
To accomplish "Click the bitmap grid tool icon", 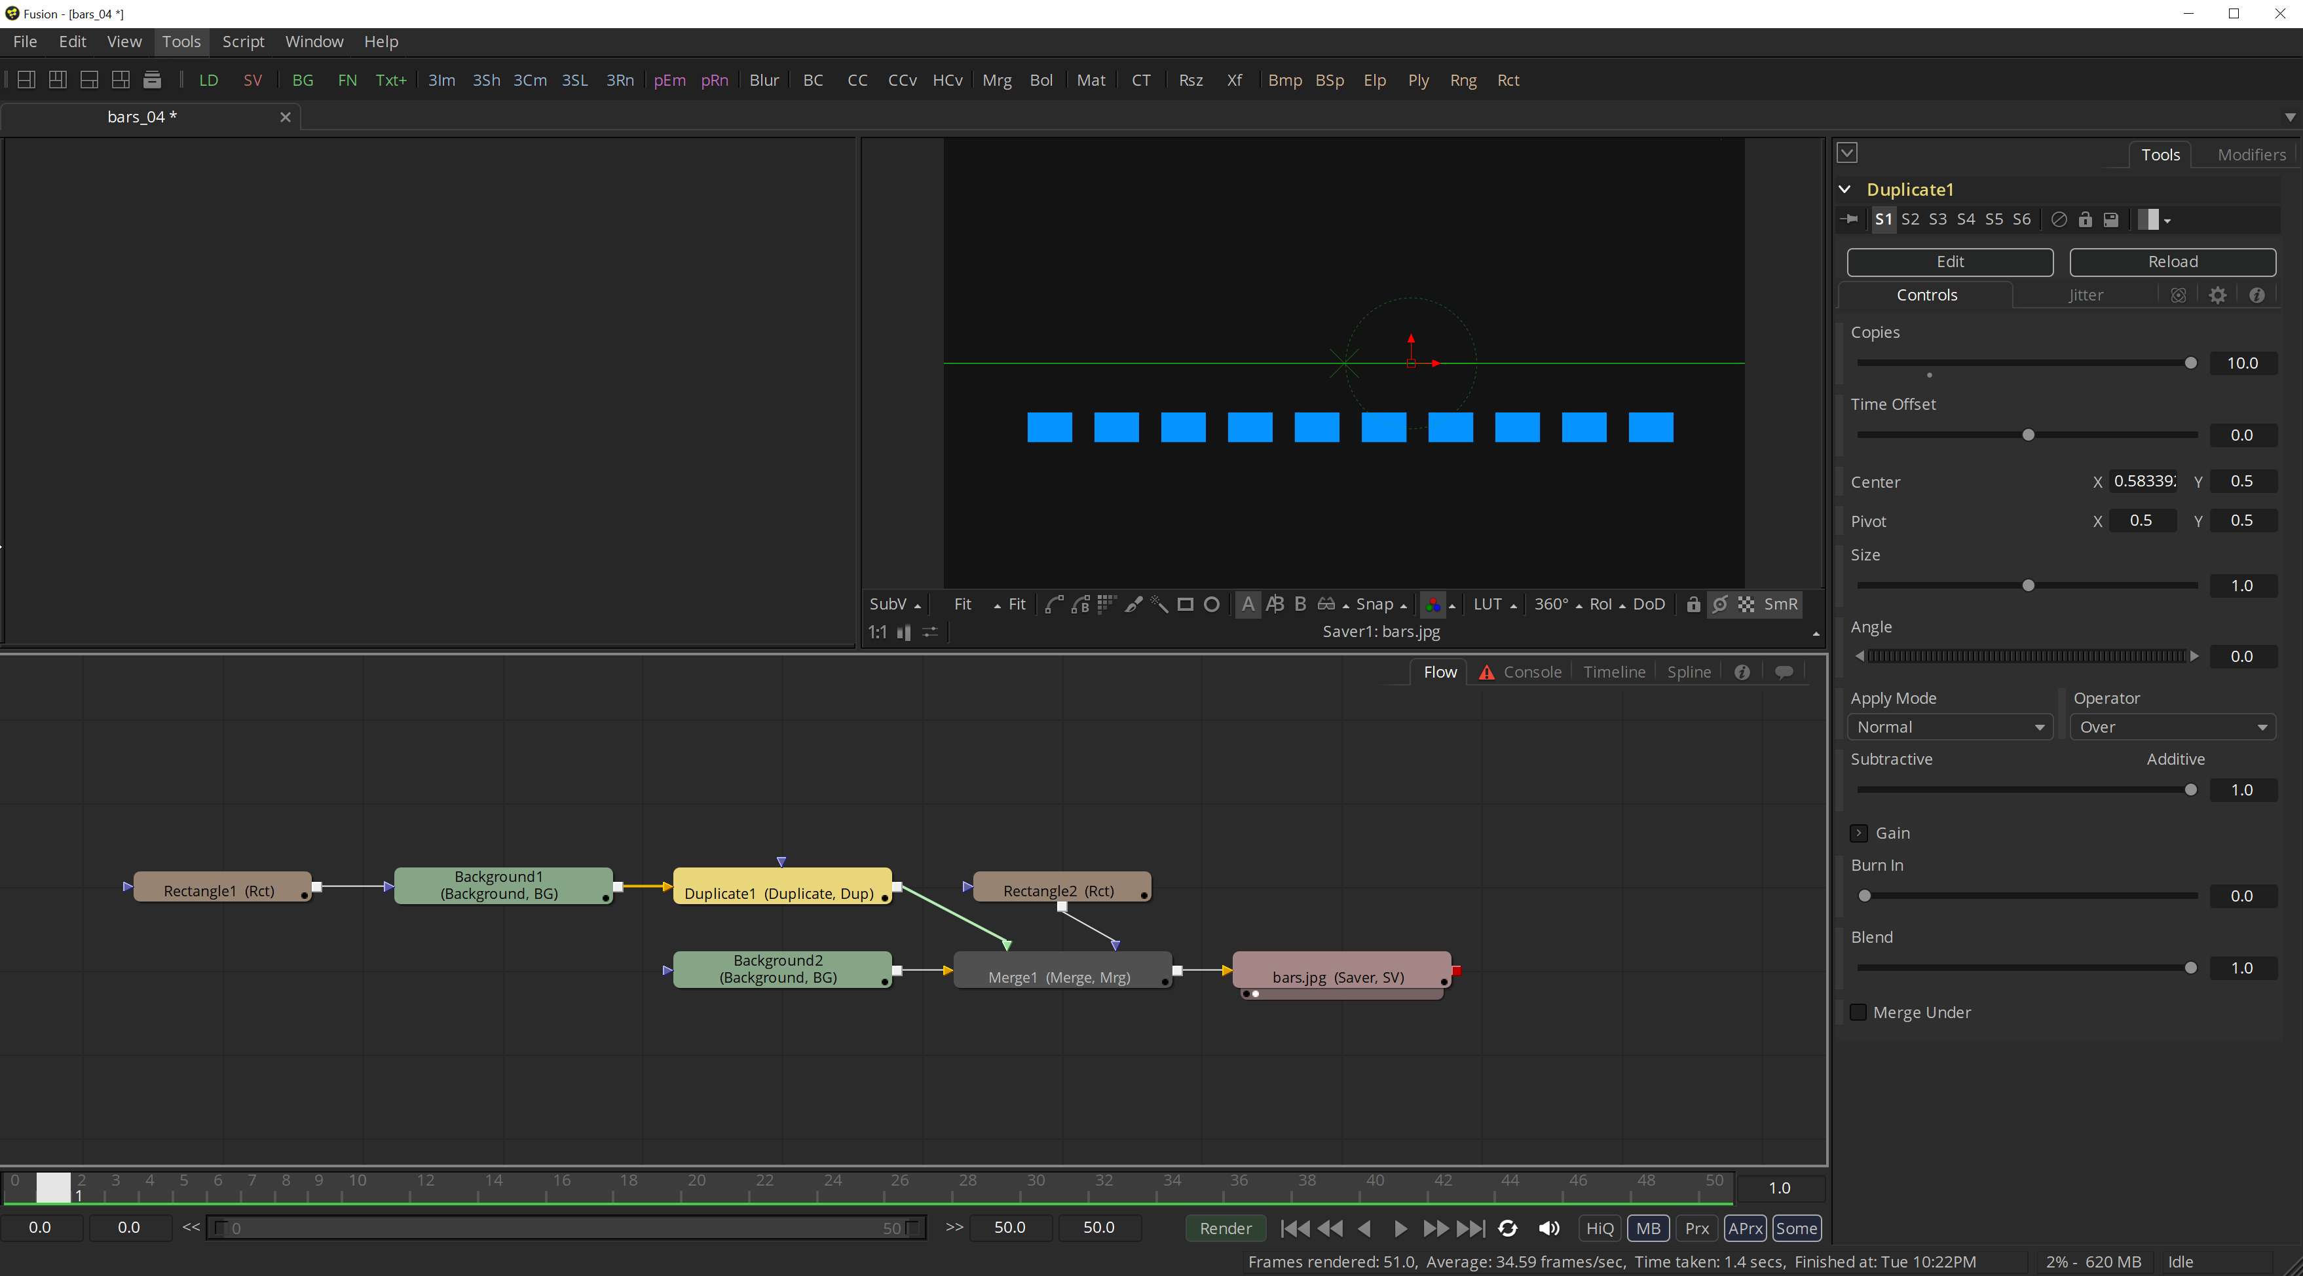I will 1107,604.
